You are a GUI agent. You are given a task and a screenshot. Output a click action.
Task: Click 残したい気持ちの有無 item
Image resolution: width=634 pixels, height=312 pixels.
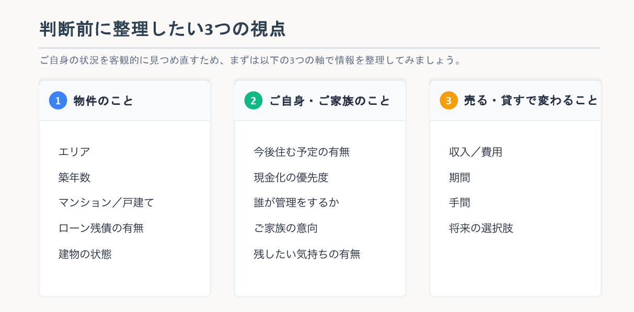(307, 254)
